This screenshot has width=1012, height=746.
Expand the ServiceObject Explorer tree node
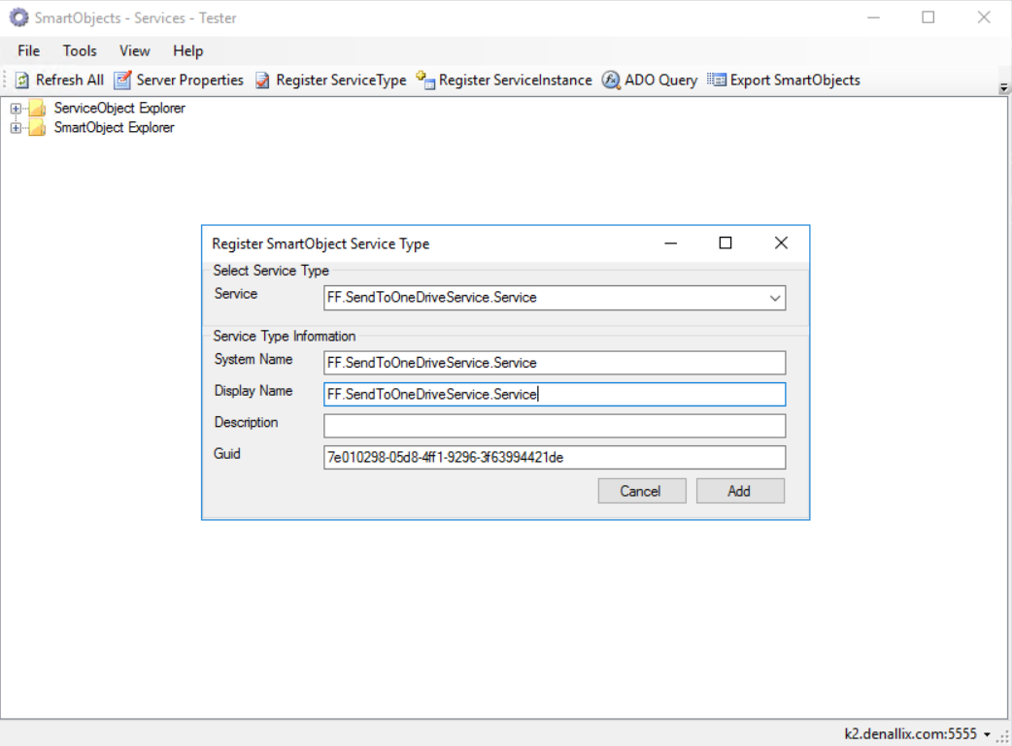point(16,109)
